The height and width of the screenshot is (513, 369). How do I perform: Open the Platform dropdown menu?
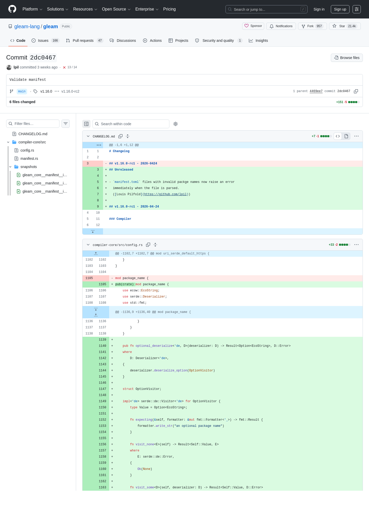33,9
